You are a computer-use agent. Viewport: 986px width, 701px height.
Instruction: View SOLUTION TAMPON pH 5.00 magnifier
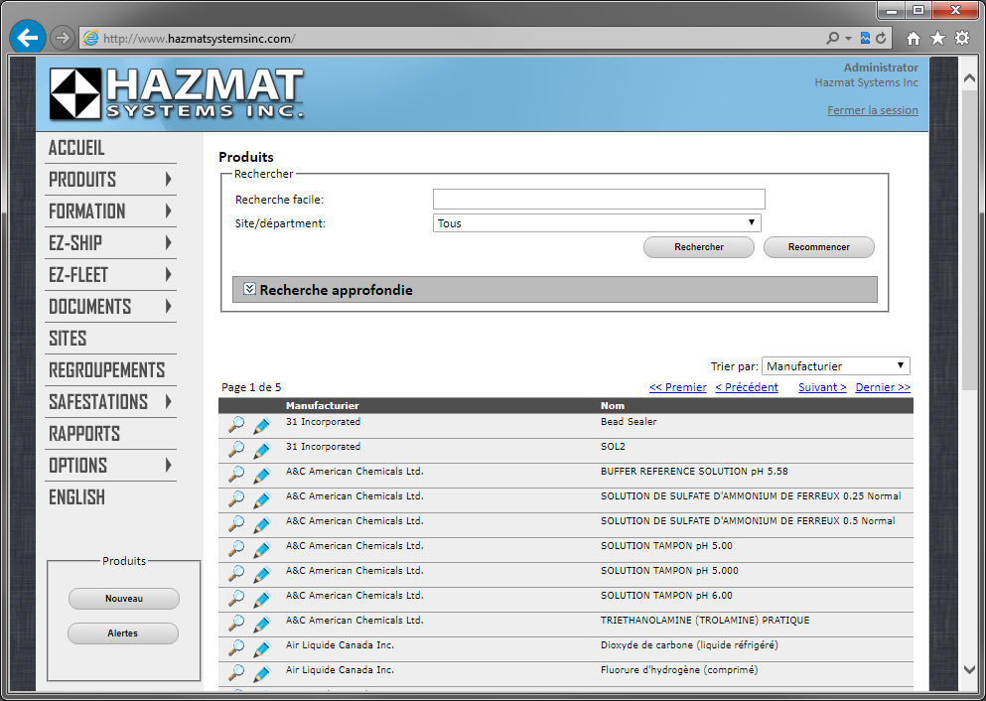click(x=236, y=549)
